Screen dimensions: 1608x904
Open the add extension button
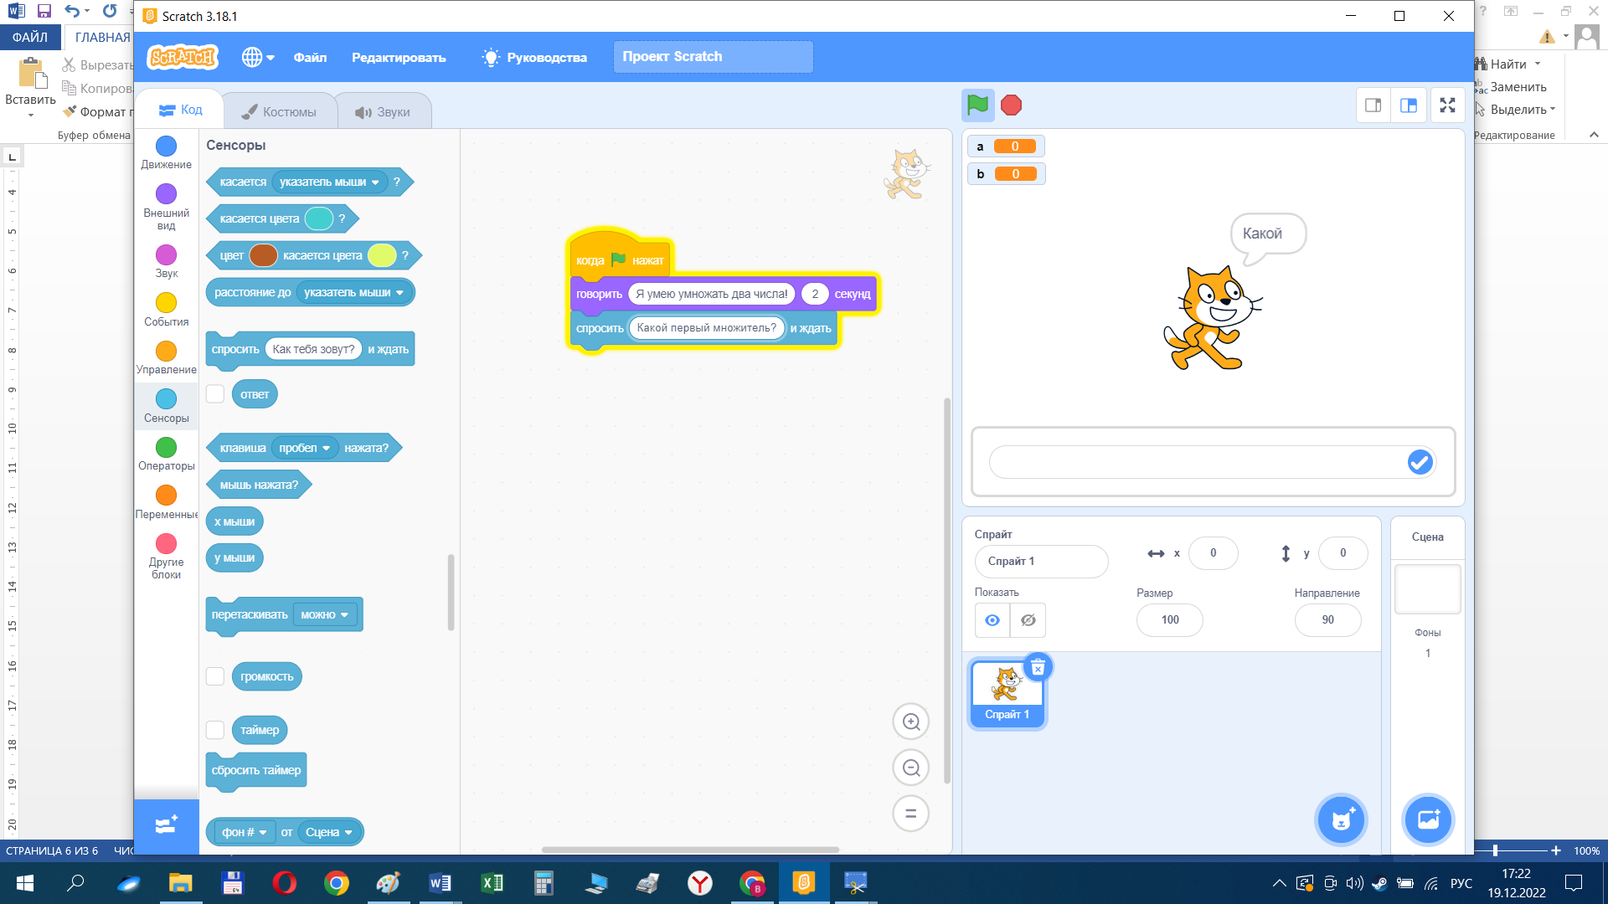tap(166, 826)
